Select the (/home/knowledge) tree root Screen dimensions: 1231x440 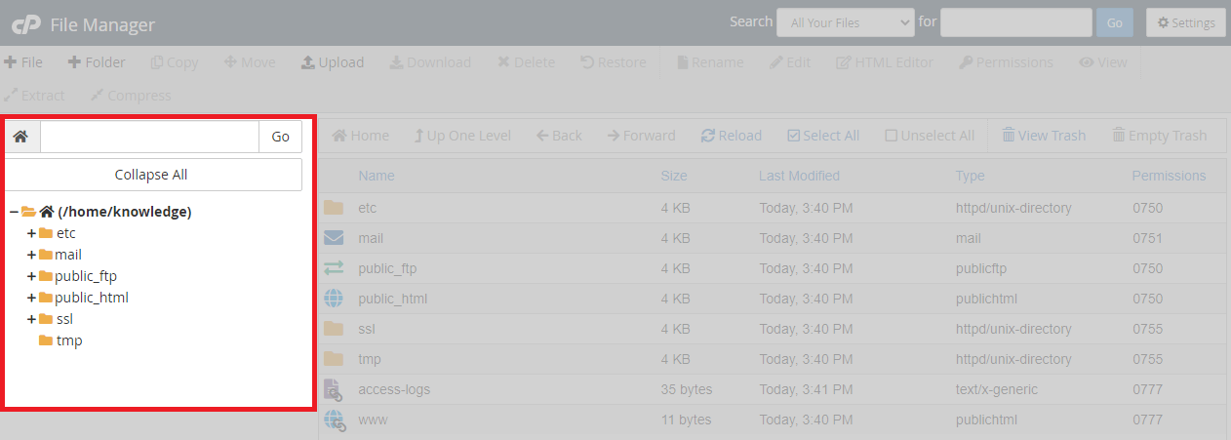[x=124, y=212]
